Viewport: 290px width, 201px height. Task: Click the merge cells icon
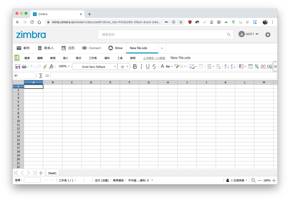[201, 67]
